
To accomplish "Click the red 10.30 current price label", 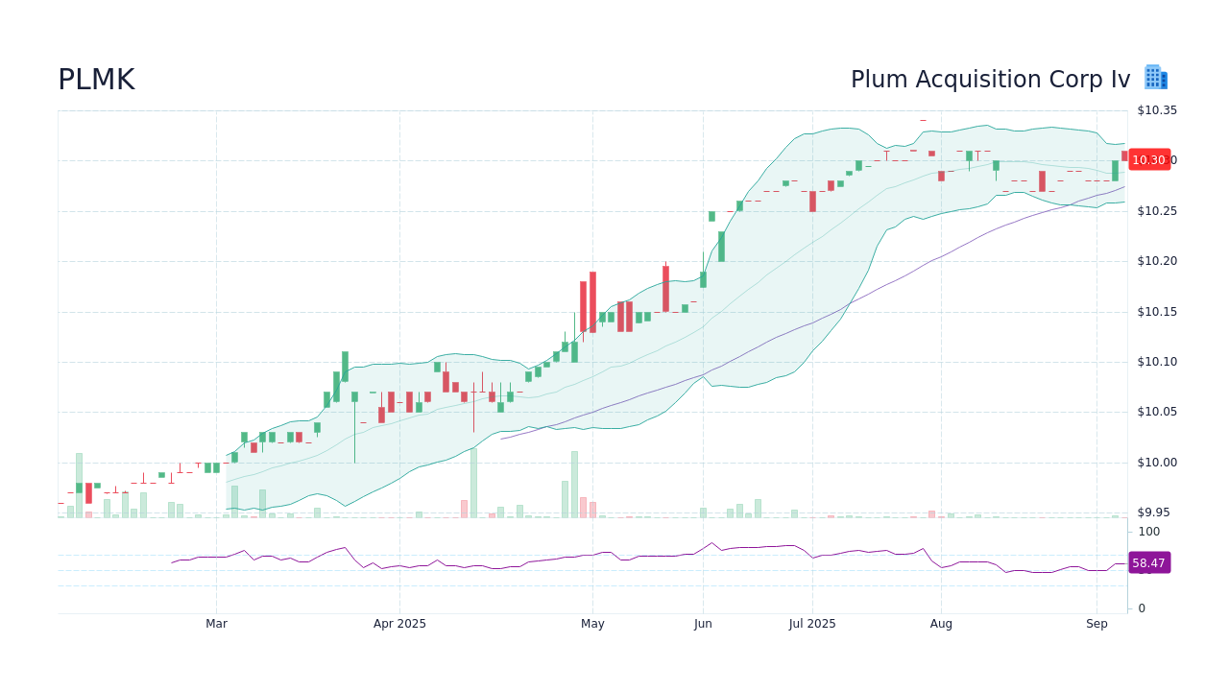I will click(1149, 160).
